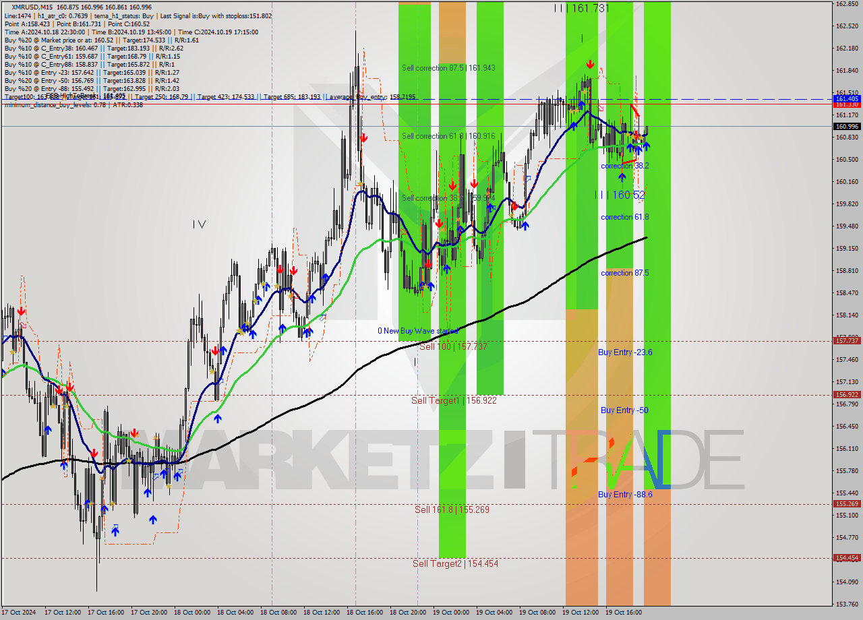Click the '19 Oct 16:00' time axis label
The height and width of the screenshot is (620, 863).
point(624,613)
